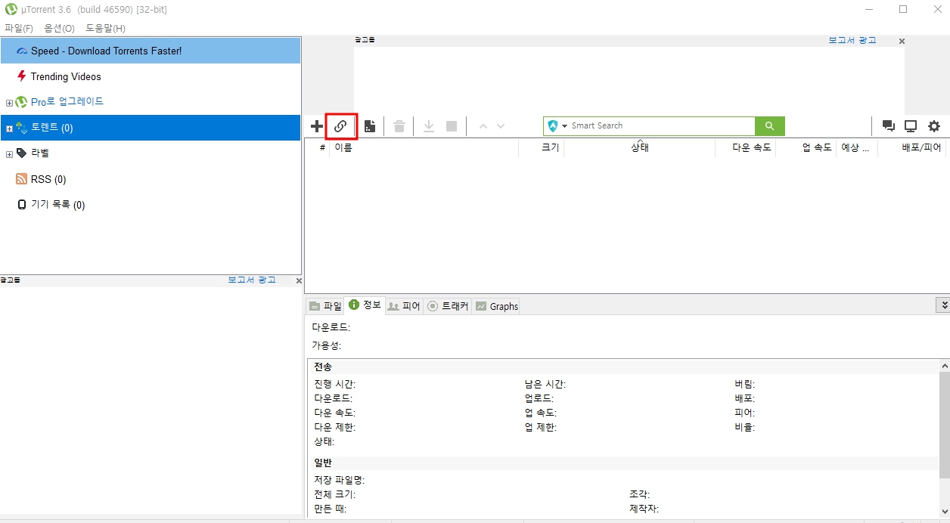Switch to the Graphs tab
The height and width of the screenshot is (523, 950).
(496, 306)
